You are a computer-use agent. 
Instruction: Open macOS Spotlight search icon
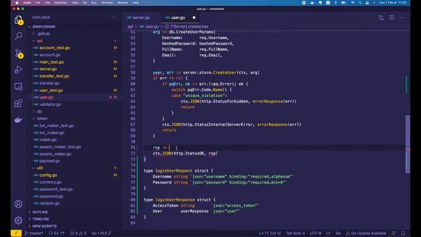point(360,3)
